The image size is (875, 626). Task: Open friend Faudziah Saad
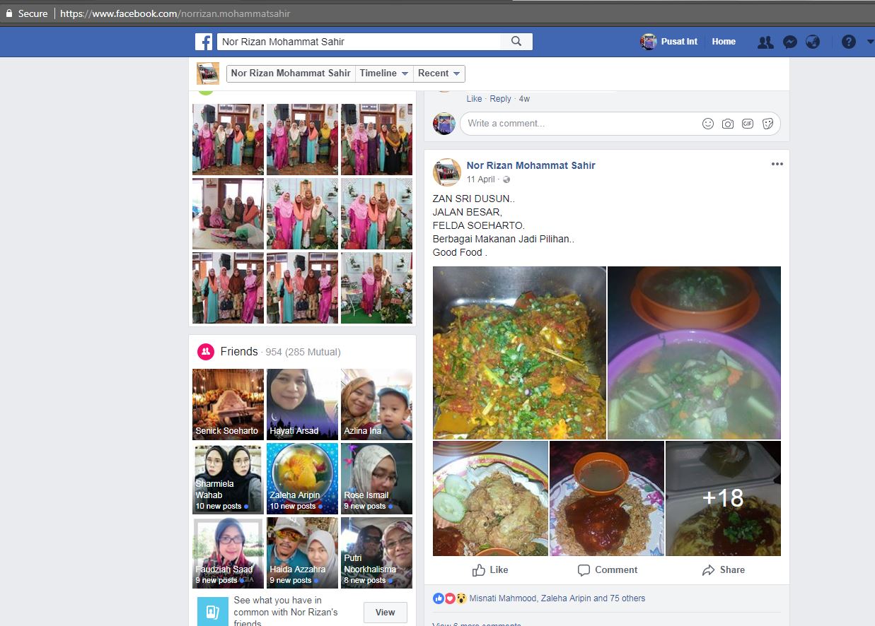pos(228,553)
